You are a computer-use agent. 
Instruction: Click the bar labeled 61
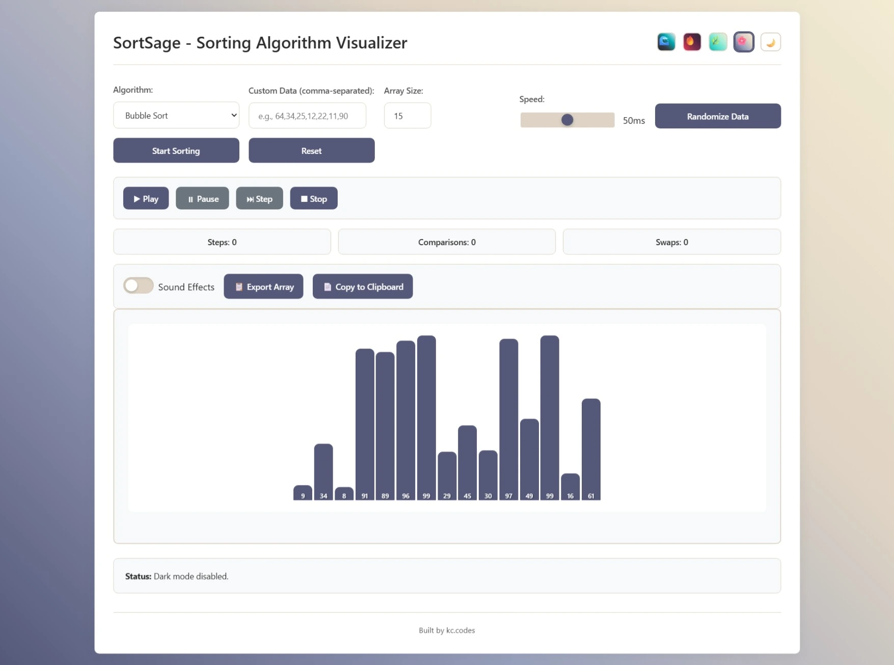pos(591,449)
